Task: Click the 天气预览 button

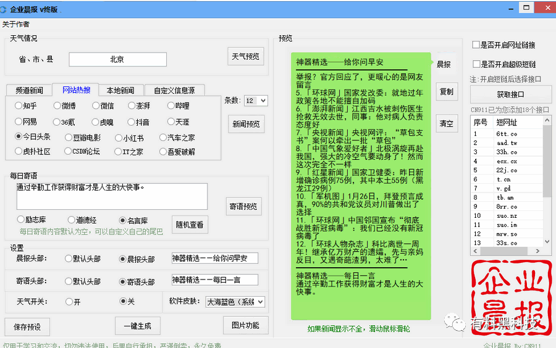Action: click(245, 56)
